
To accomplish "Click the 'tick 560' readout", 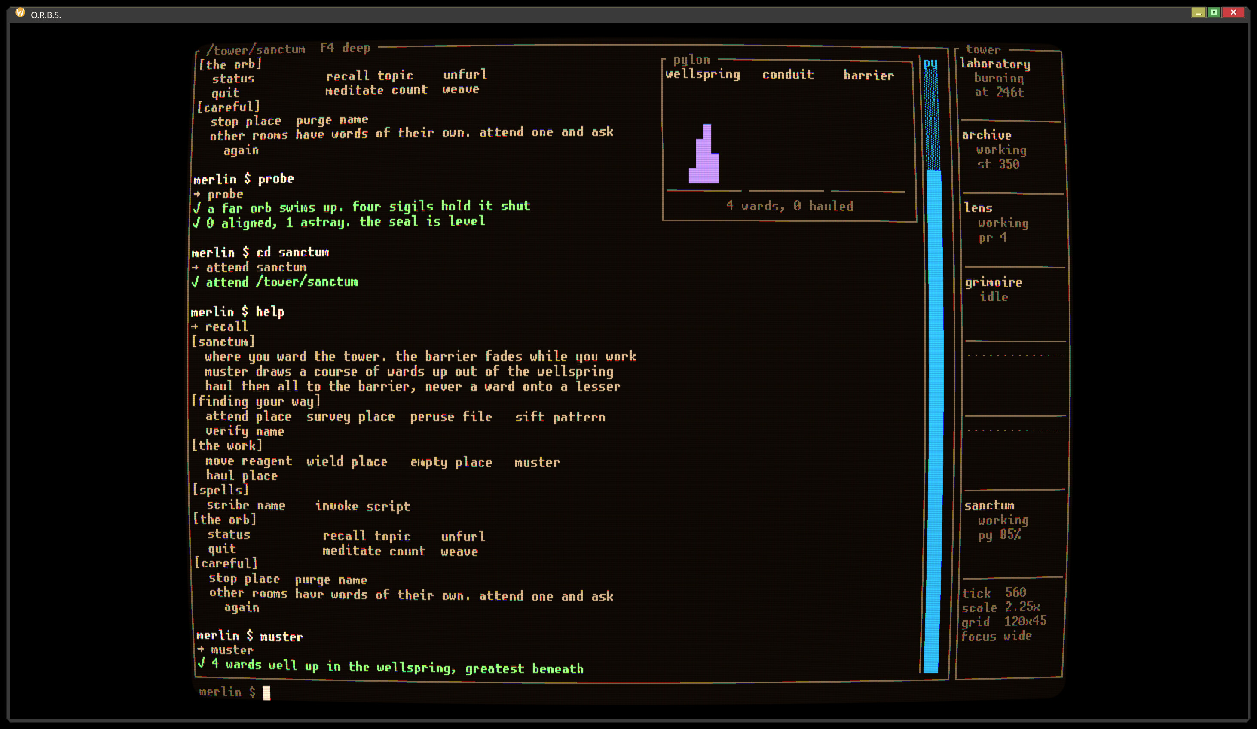I will [994, 592].
